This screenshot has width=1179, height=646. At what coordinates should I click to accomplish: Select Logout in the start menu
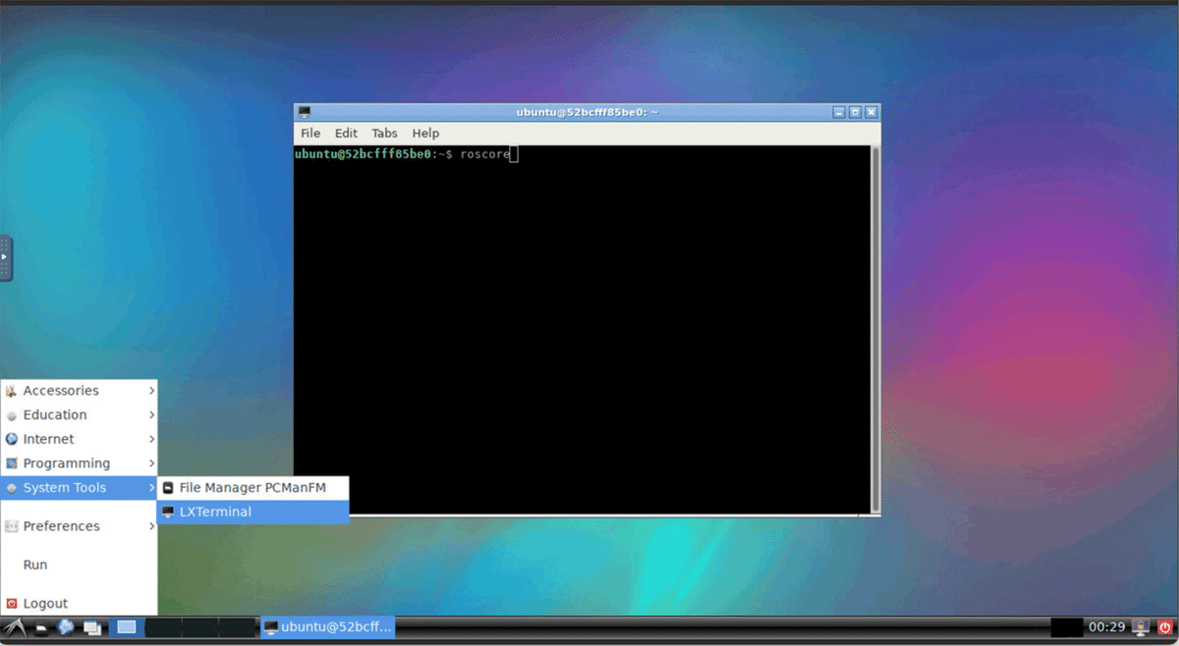pos(79,603)
